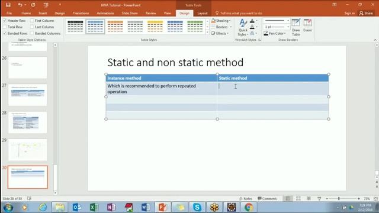Switch to the Insert tab

click(43, 13)
